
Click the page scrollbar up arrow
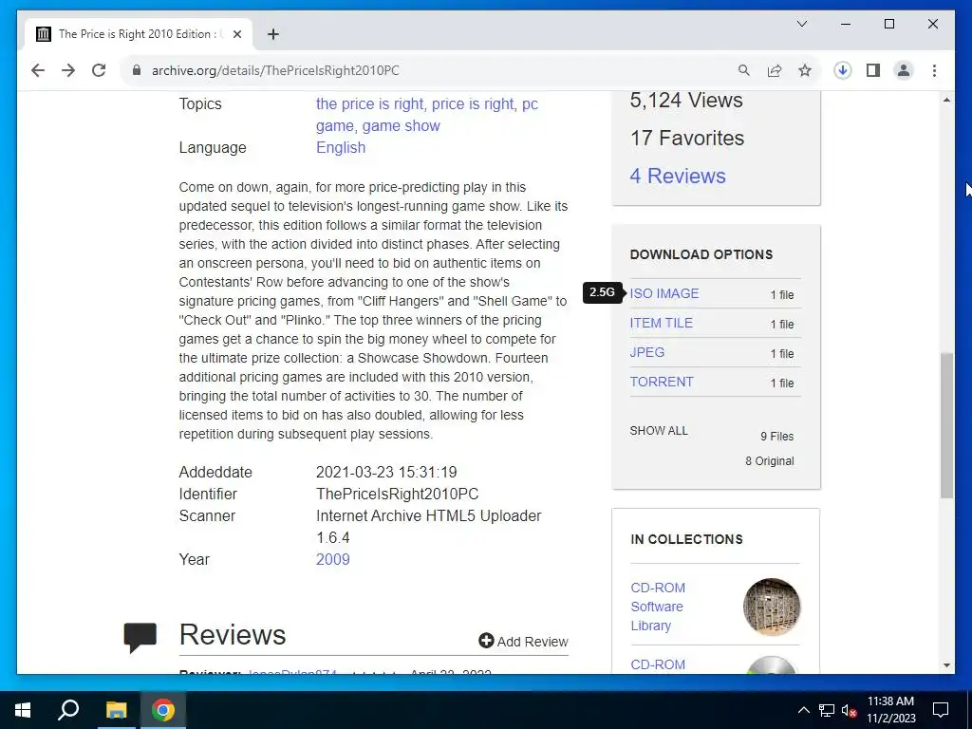coord(946,100)
